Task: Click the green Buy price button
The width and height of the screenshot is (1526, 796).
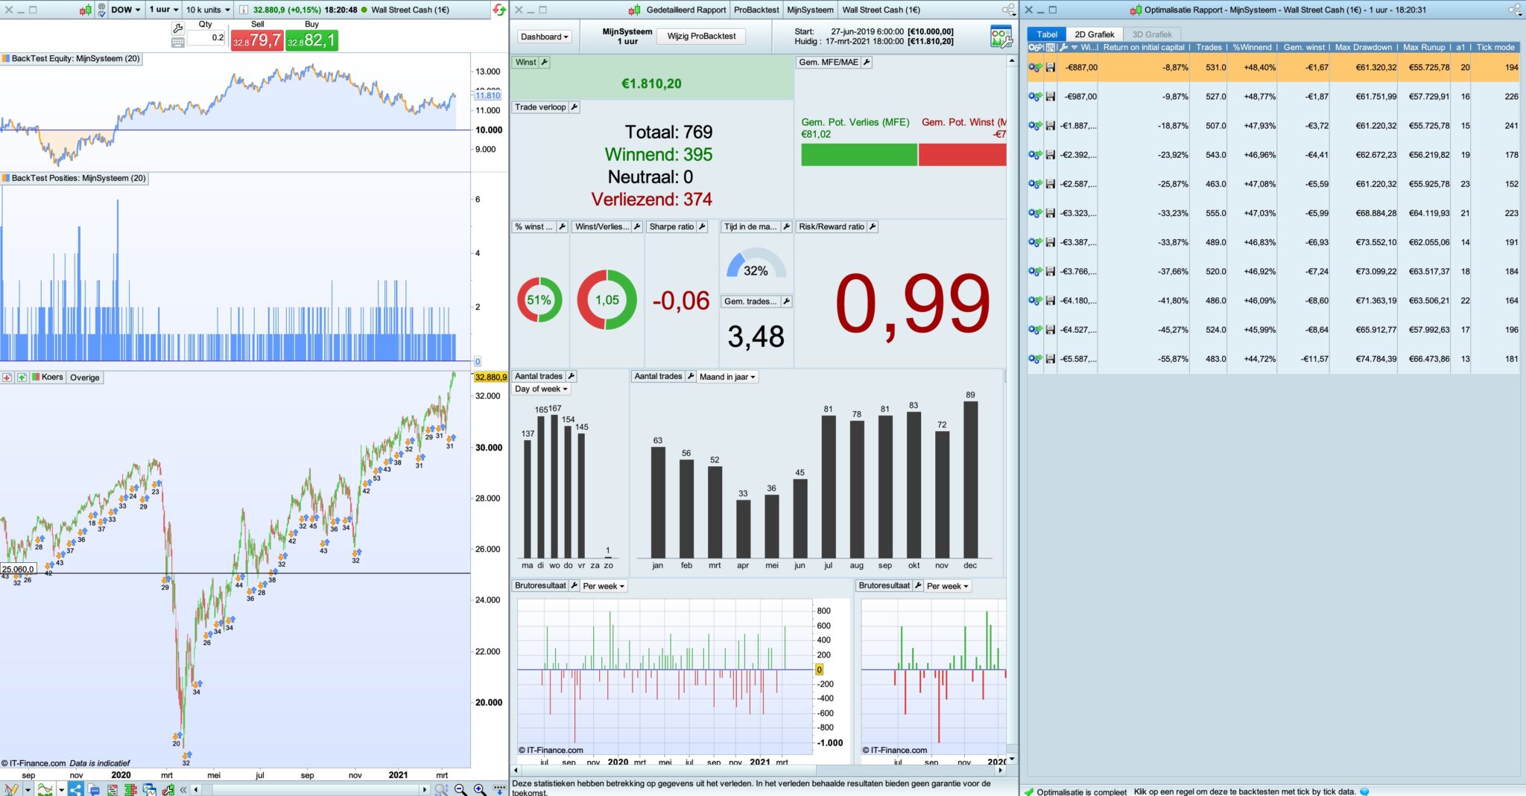Action: (312, 40)
